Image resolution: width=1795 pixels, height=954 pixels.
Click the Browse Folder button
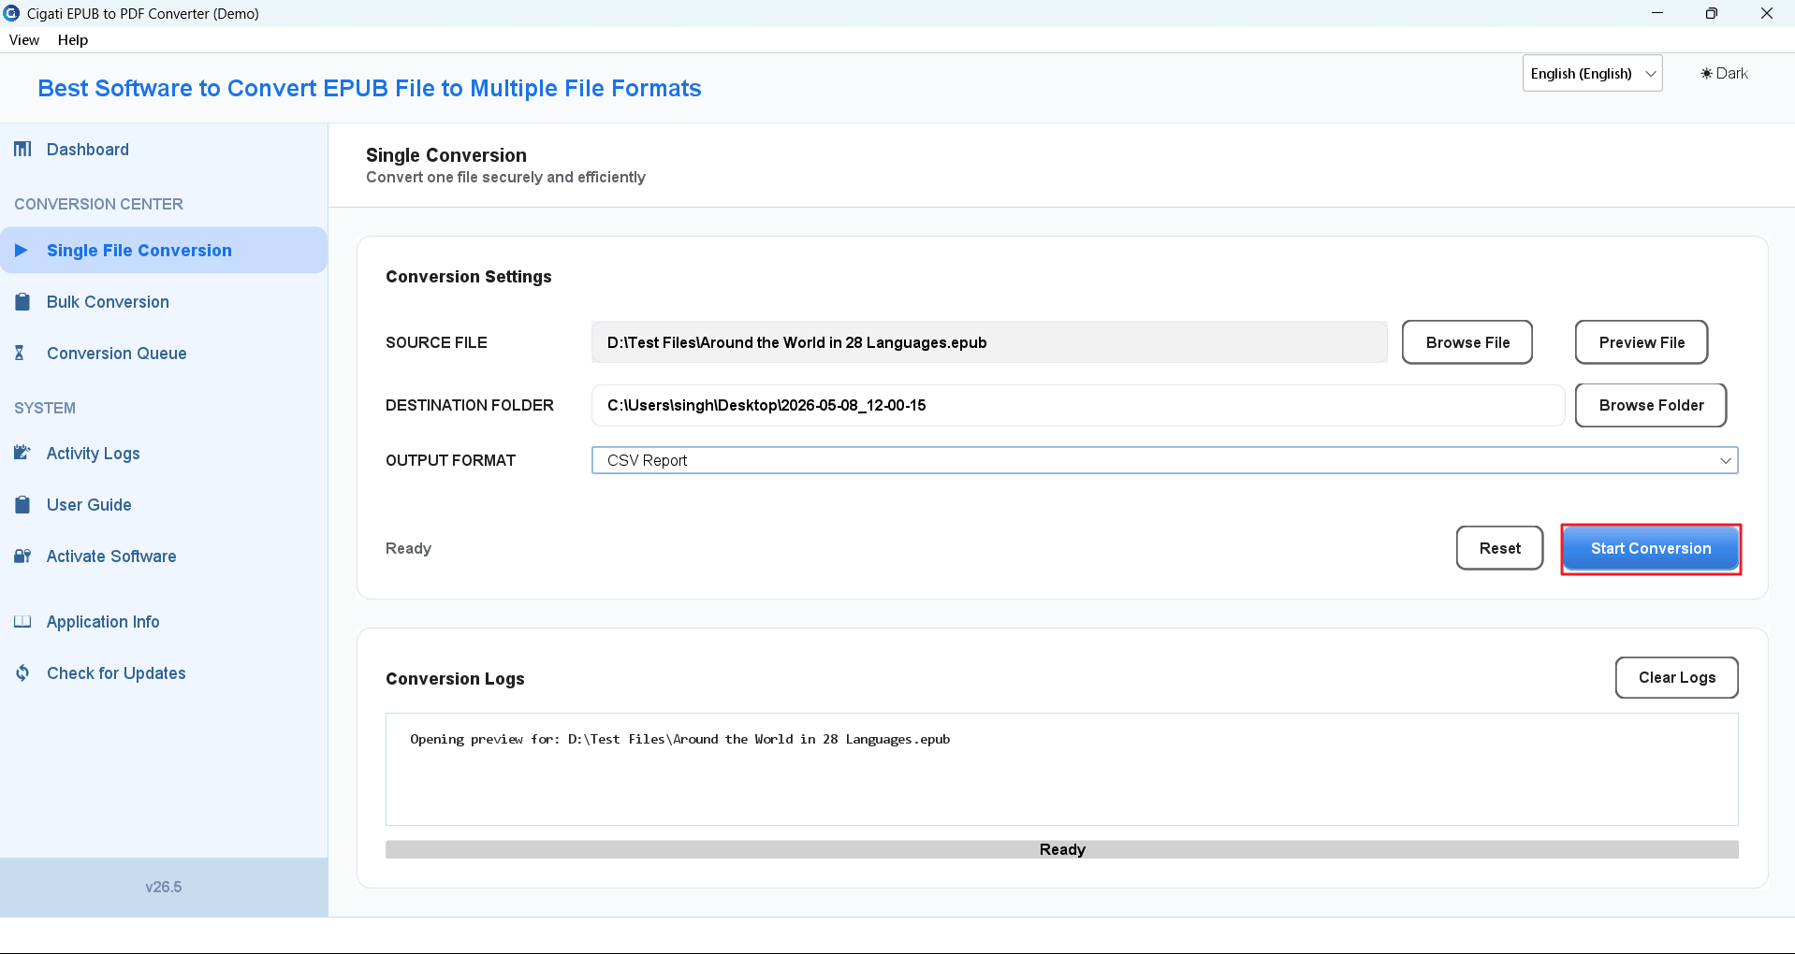tap(1651, 405)
